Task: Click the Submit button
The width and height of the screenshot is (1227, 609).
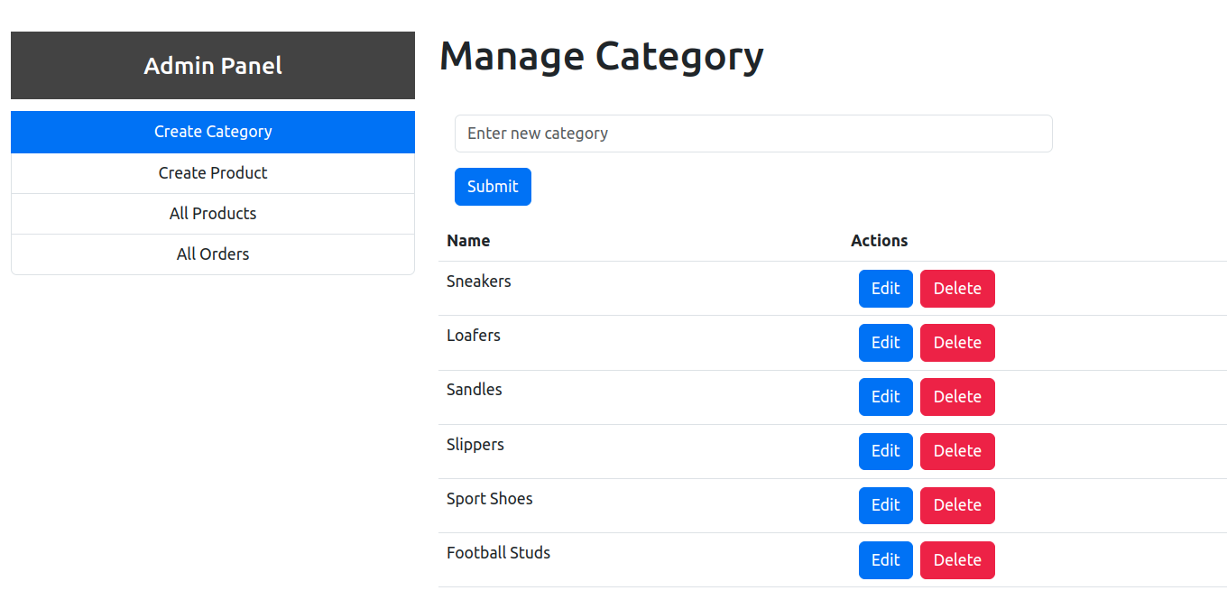Action: point(493,186)
